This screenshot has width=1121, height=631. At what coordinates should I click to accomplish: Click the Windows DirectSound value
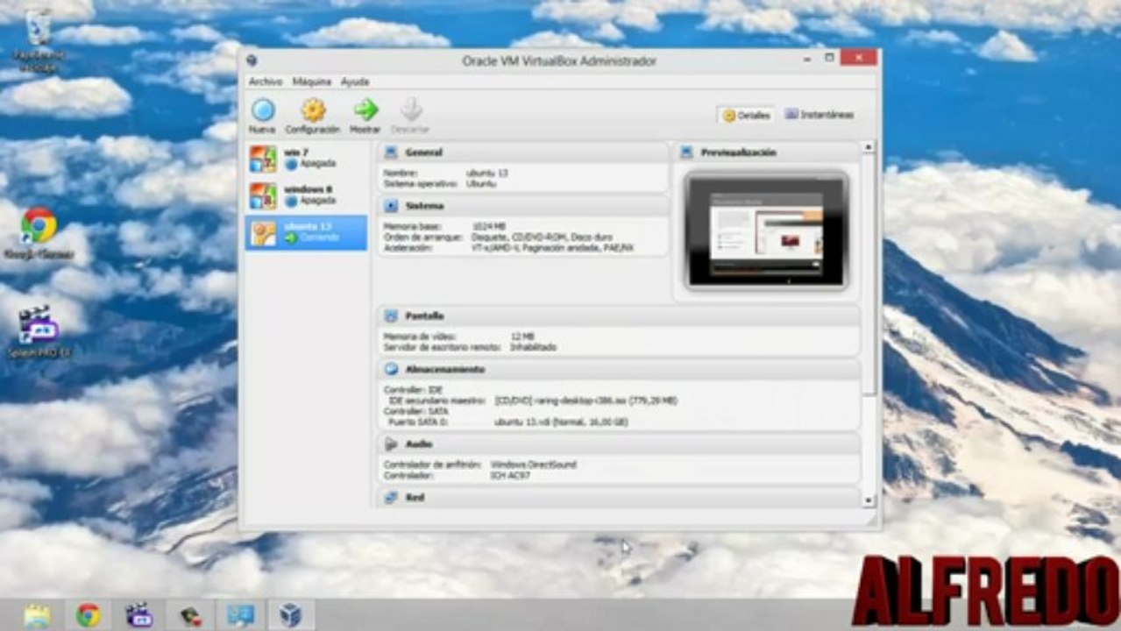pyautogui.click(x=533, y=464)
